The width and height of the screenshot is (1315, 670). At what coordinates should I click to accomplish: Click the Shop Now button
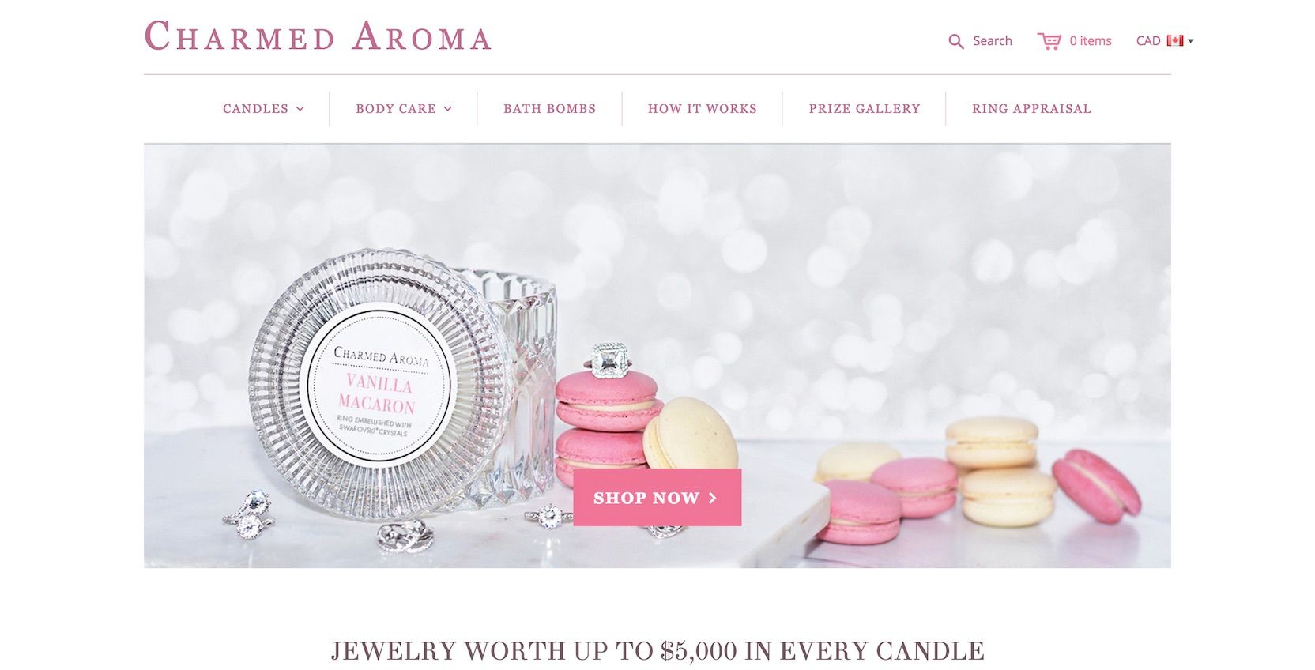pyautogui.click(x=657, y=497)
